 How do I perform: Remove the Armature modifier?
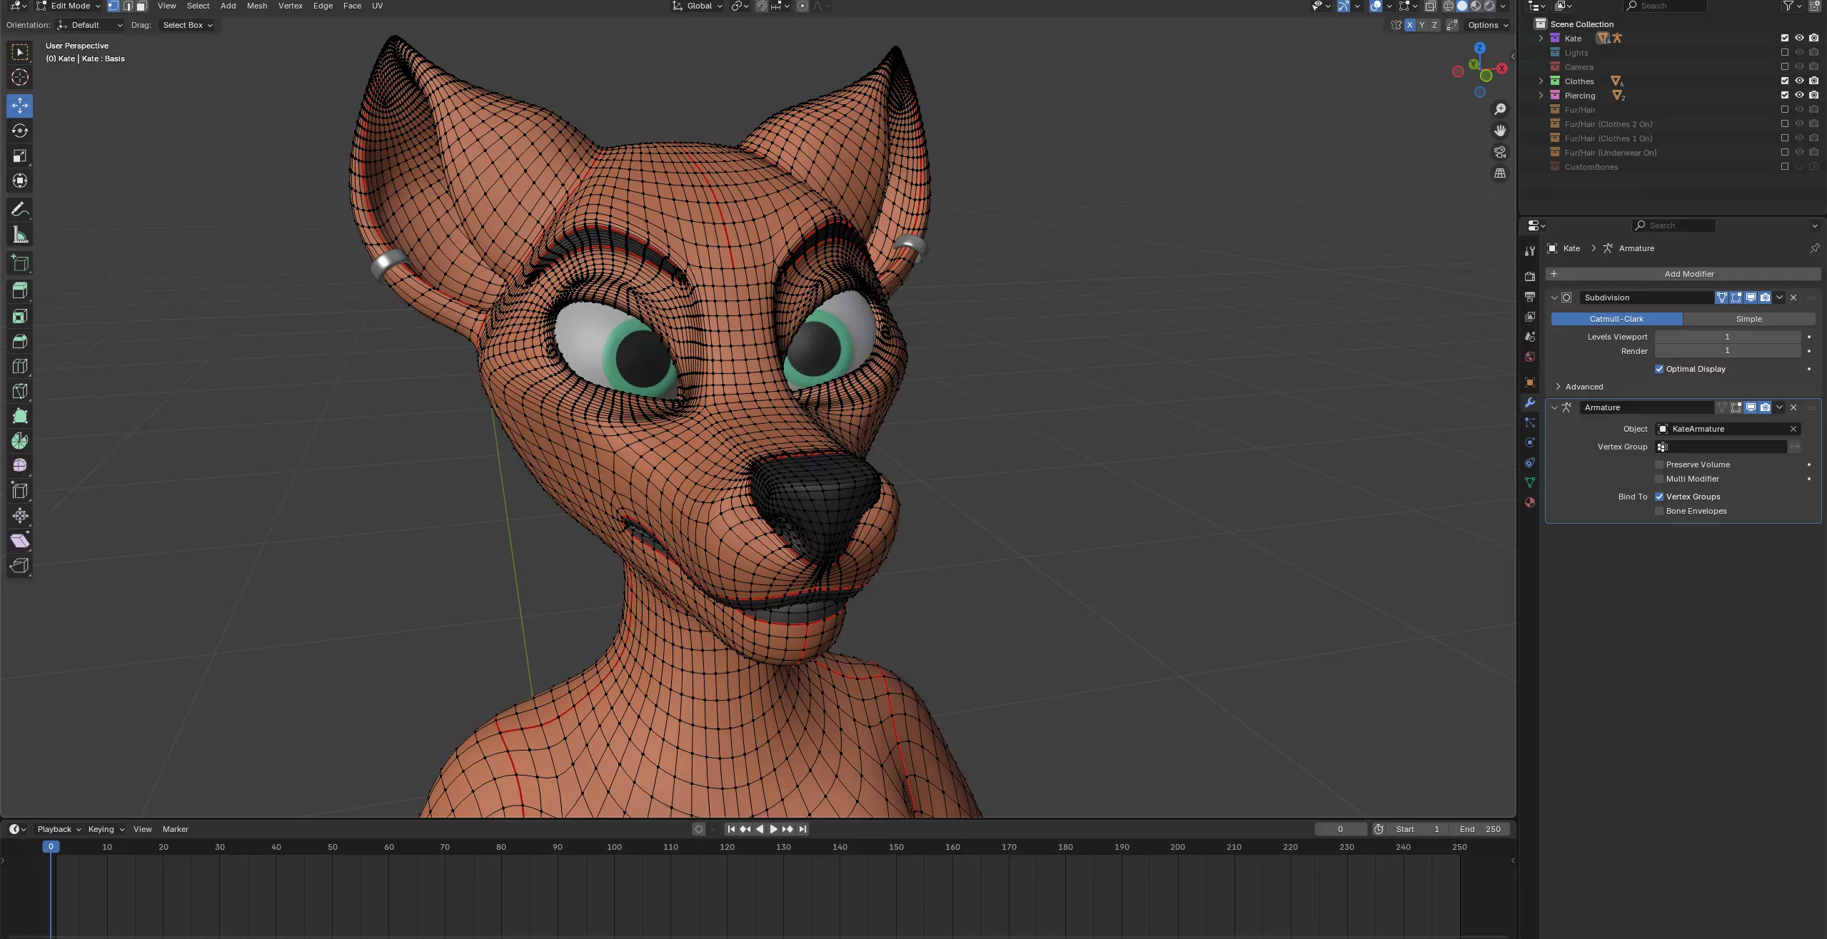click(1793, 407)
